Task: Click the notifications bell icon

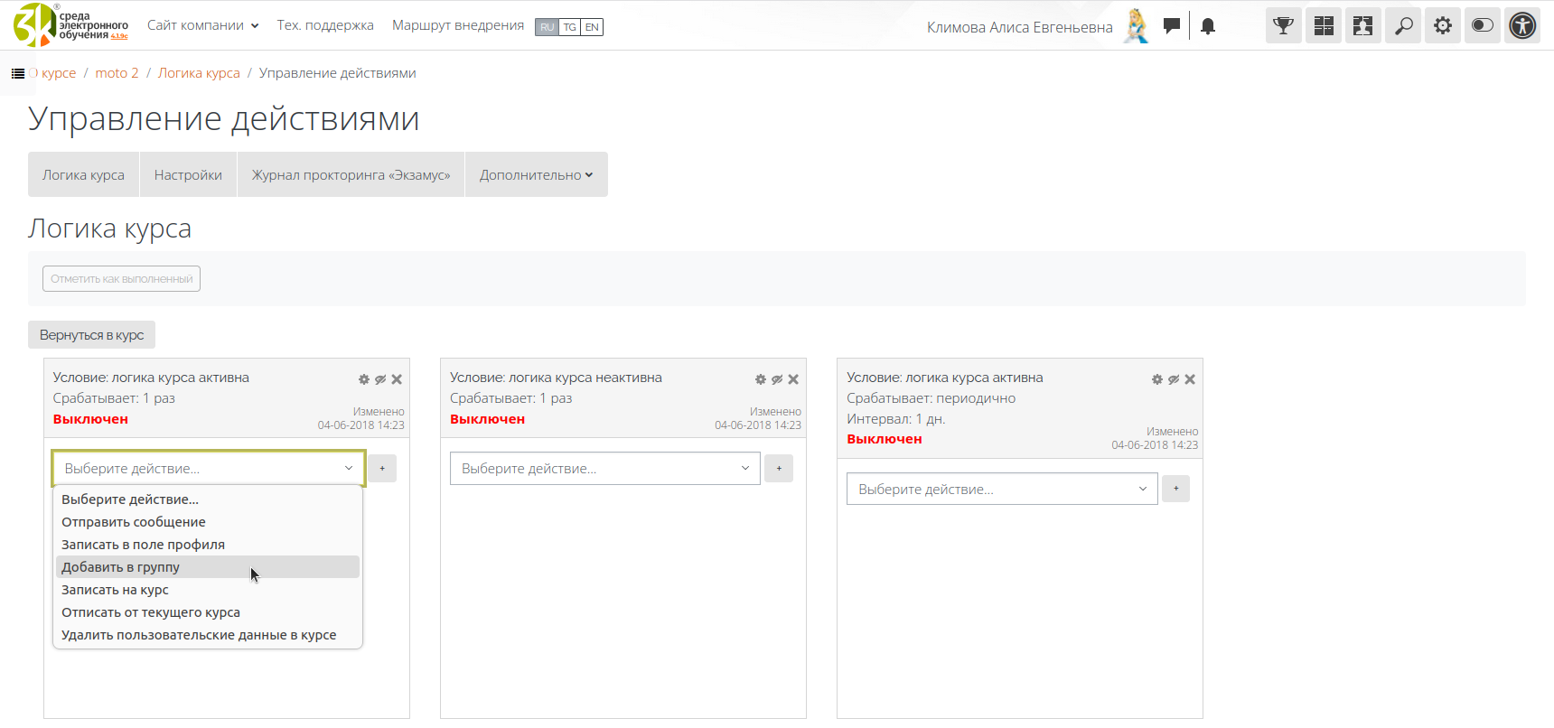Action: click(1208, 26)
